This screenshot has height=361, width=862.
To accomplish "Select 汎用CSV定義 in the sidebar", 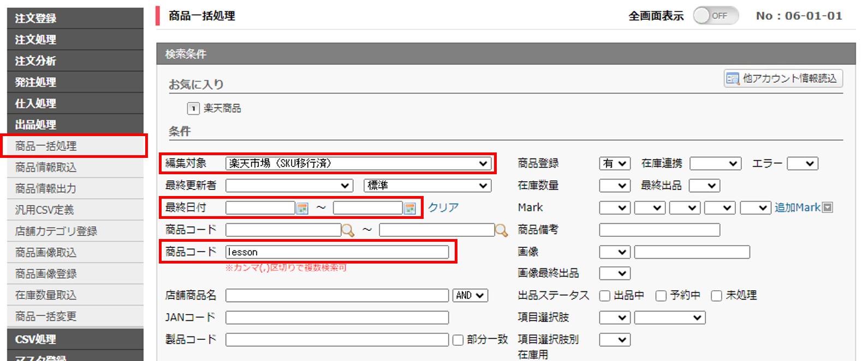I will point(75,210).
